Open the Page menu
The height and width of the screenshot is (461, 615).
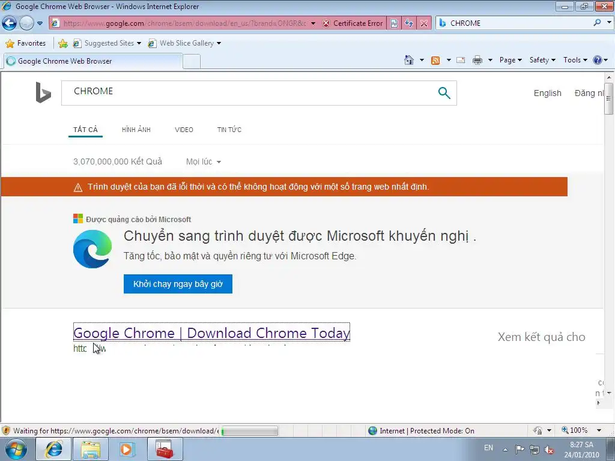click(510, 60)
